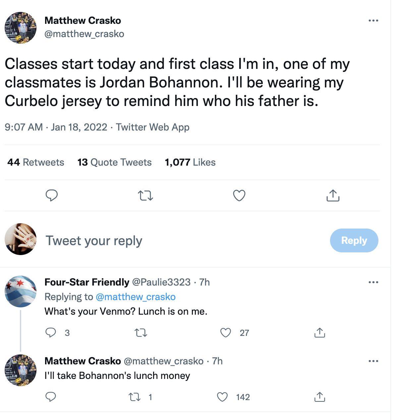View the 13 Quote Tweets
The height and width of the screenshot is (420, 393).
click(114, 162)
